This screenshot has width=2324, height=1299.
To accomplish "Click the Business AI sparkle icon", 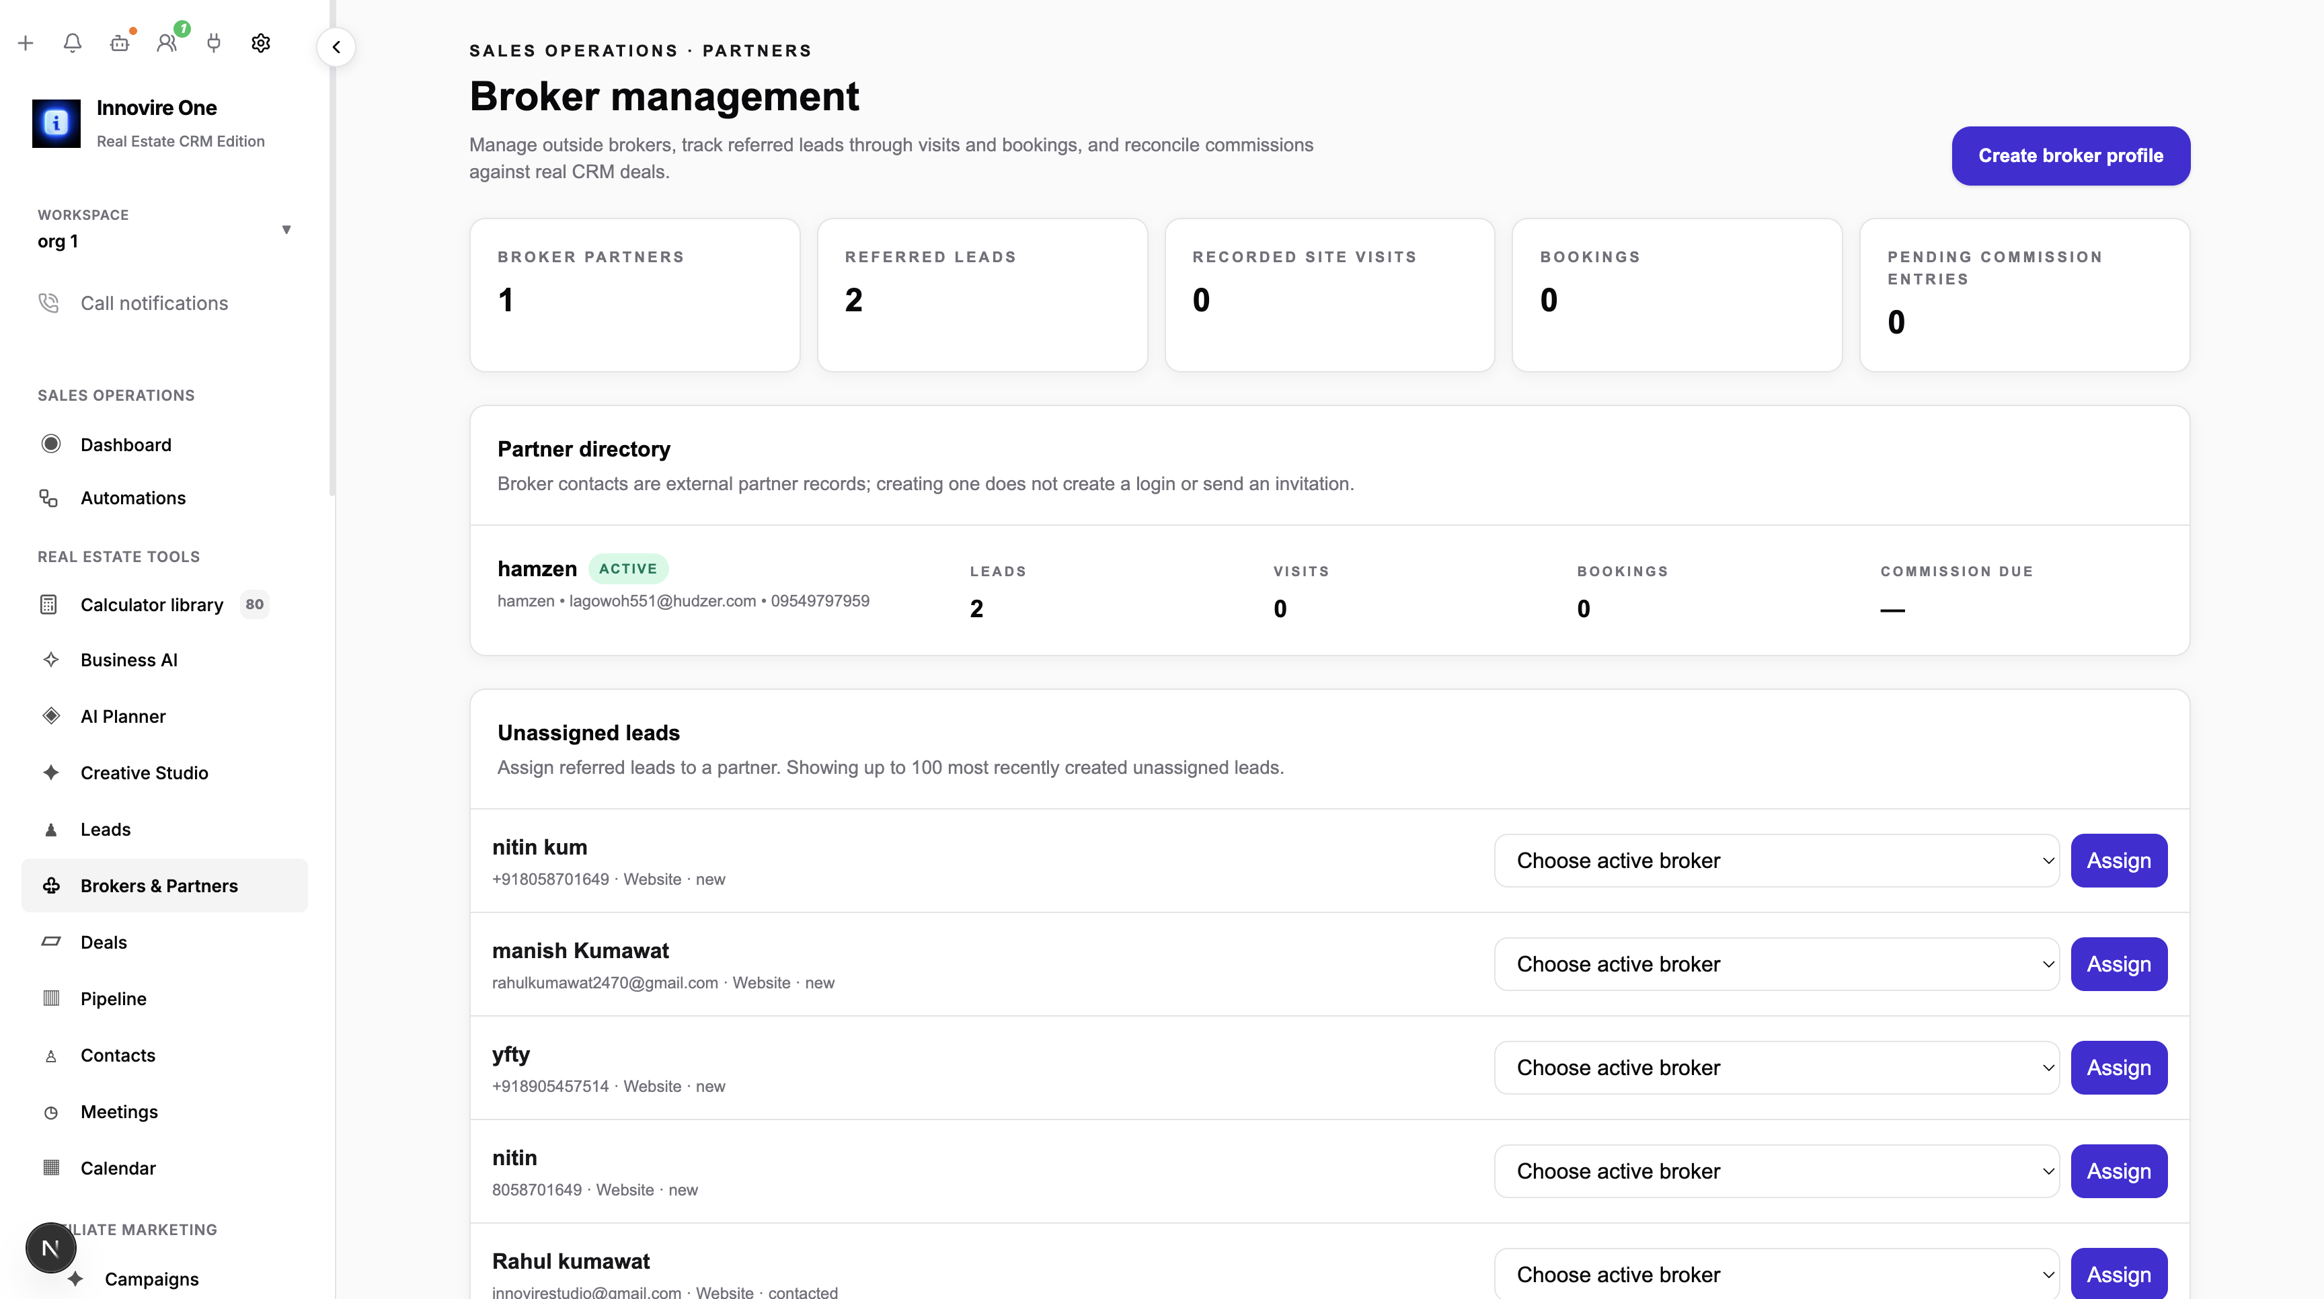I will point(51,660).
